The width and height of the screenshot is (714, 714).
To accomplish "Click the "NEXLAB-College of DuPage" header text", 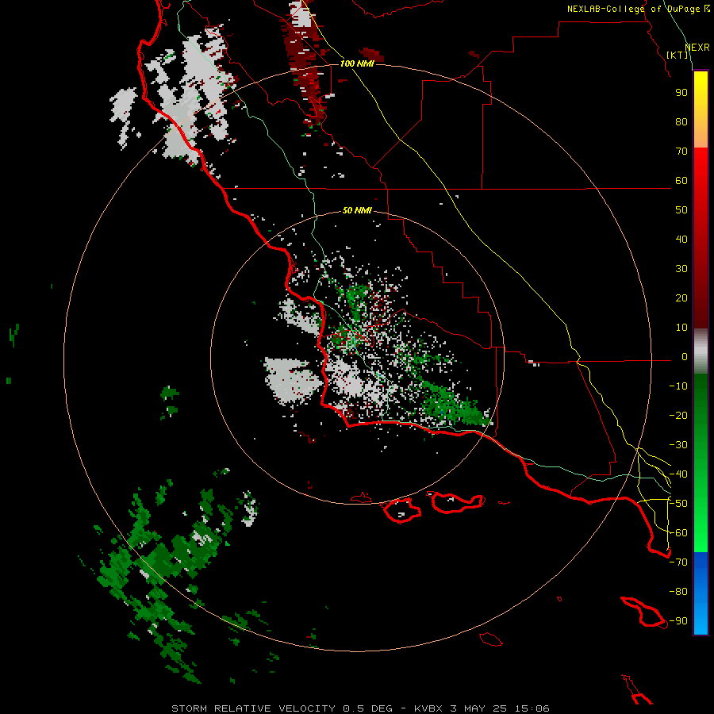I will click(x=633, y=9).
